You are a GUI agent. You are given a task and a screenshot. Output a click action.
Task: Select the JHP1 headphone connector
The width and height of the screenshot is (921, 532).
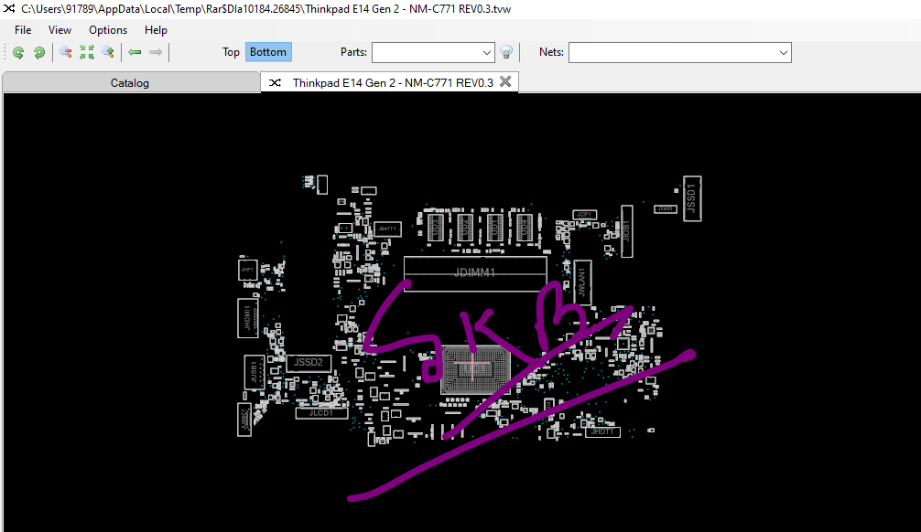tap(247, 270)
